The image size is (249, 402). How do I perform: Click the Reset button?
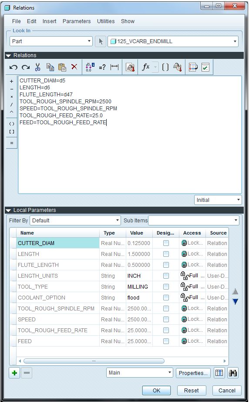point(192,391)
